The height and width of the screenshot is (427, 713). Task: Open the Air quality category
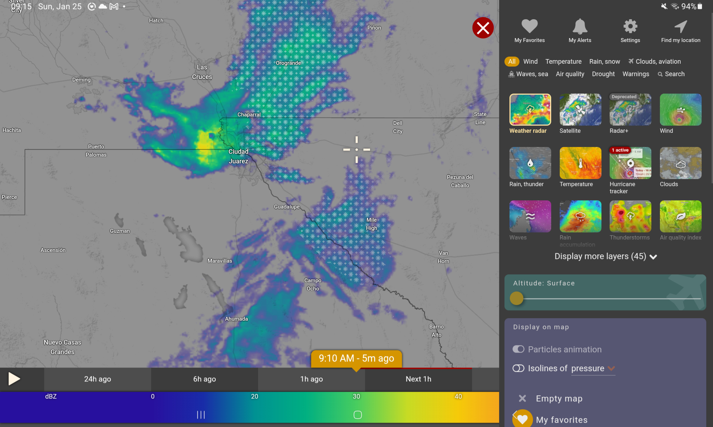pos(570,74)
